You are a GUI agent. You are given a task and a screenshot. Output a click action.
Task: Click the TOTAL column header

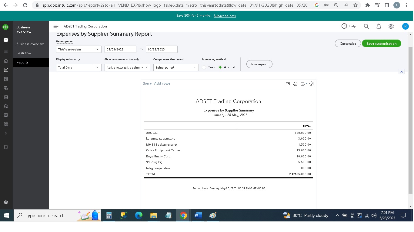click(x=307, y=126)
